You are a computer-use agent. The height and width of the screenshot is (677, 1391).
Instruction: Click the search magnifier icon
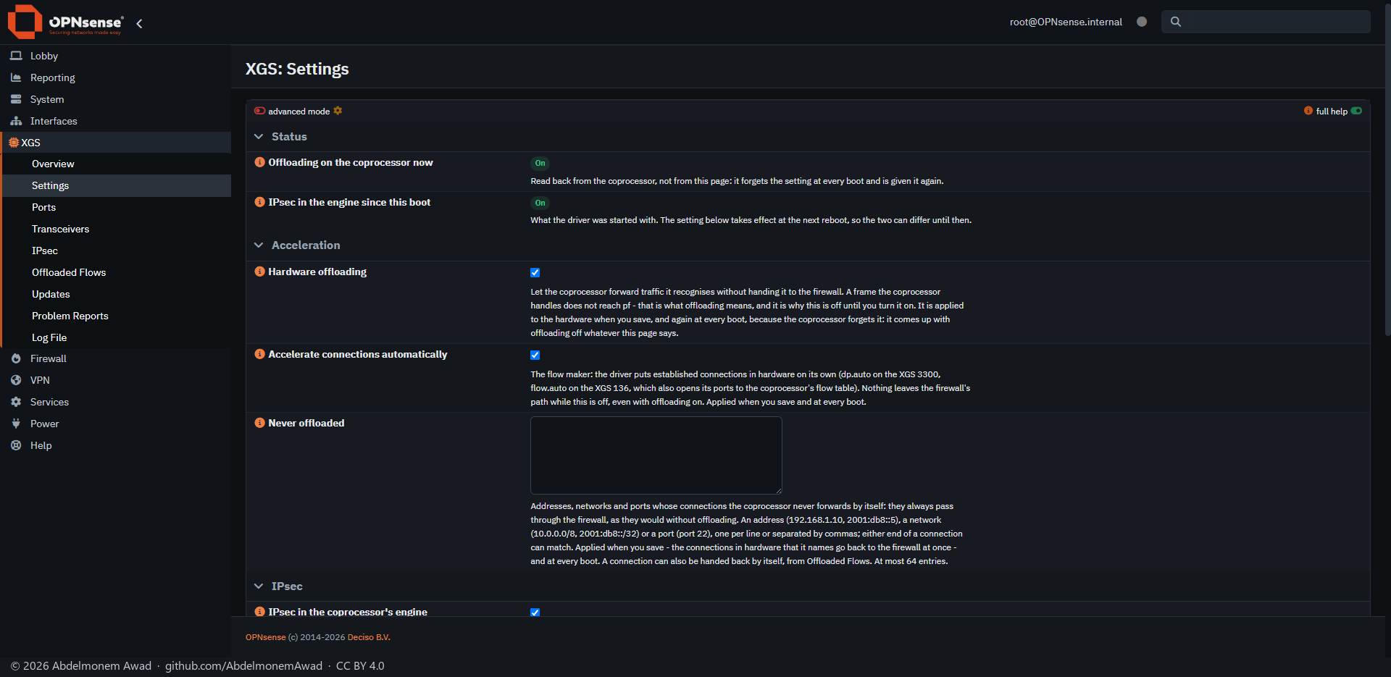[1176, 22]
